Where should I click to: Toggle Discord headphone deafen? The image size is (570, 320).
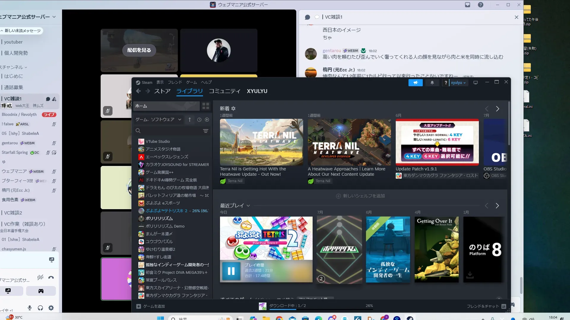[x=40, y=308]
